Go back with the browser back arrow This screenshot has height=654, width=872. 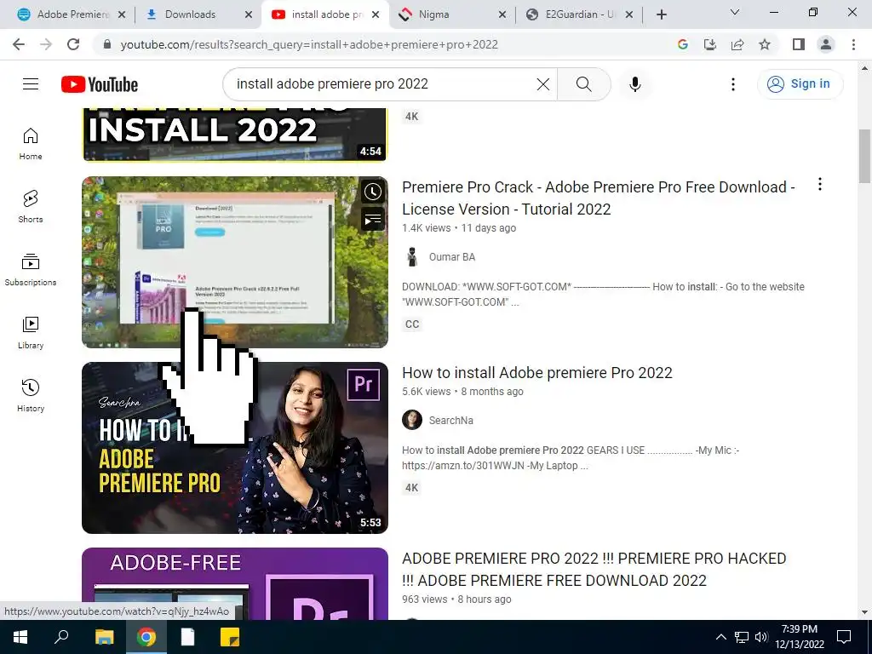(19, 44)
